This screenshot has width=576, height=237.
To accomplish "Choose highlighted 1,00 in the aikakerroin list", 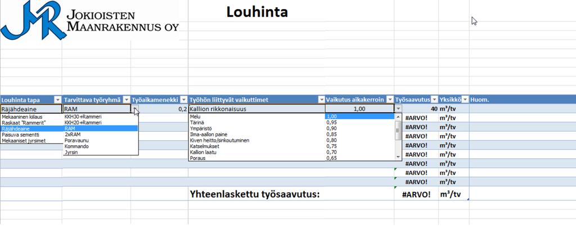I will pos(359,117).
